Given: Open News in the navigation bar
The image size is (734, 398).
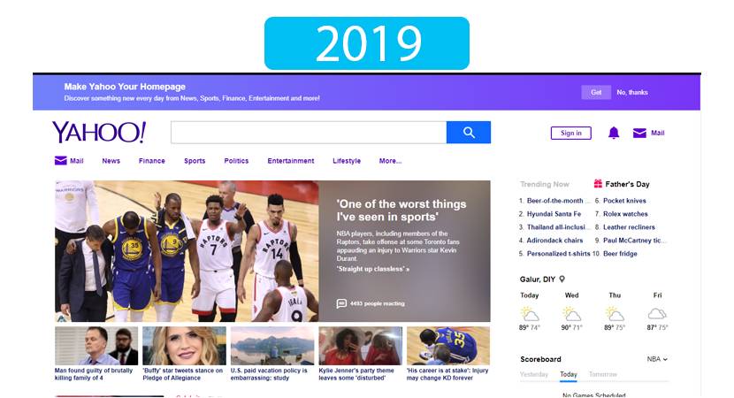Looking at the screenshot, I should tap(111, 161).
